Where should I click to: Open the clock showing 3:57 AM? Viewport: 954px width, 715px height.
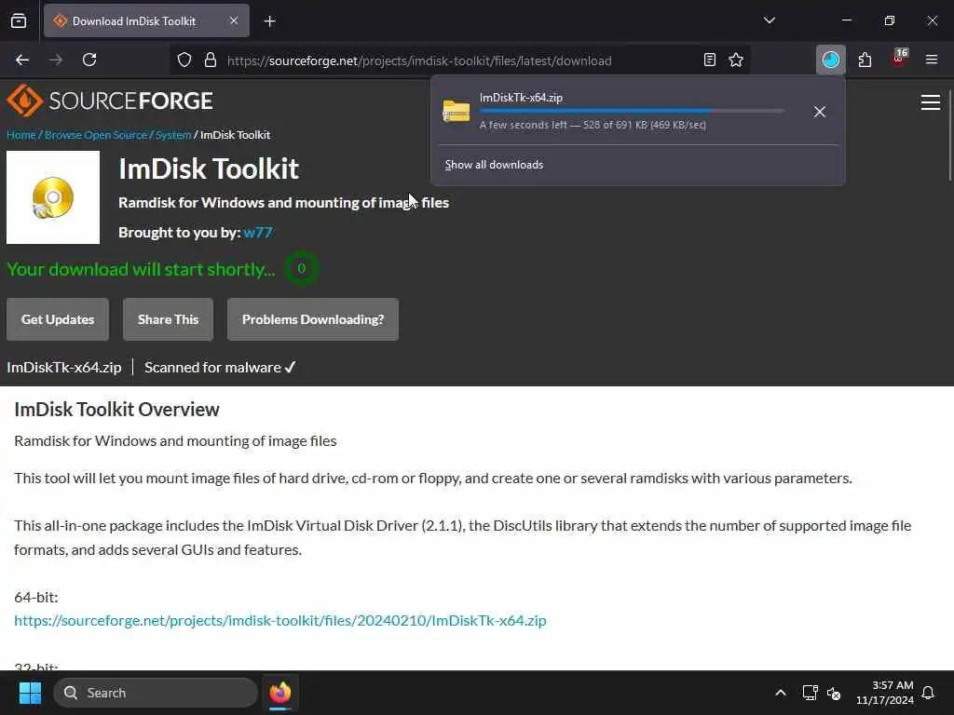pyautogui.click(x=885, y=693)
